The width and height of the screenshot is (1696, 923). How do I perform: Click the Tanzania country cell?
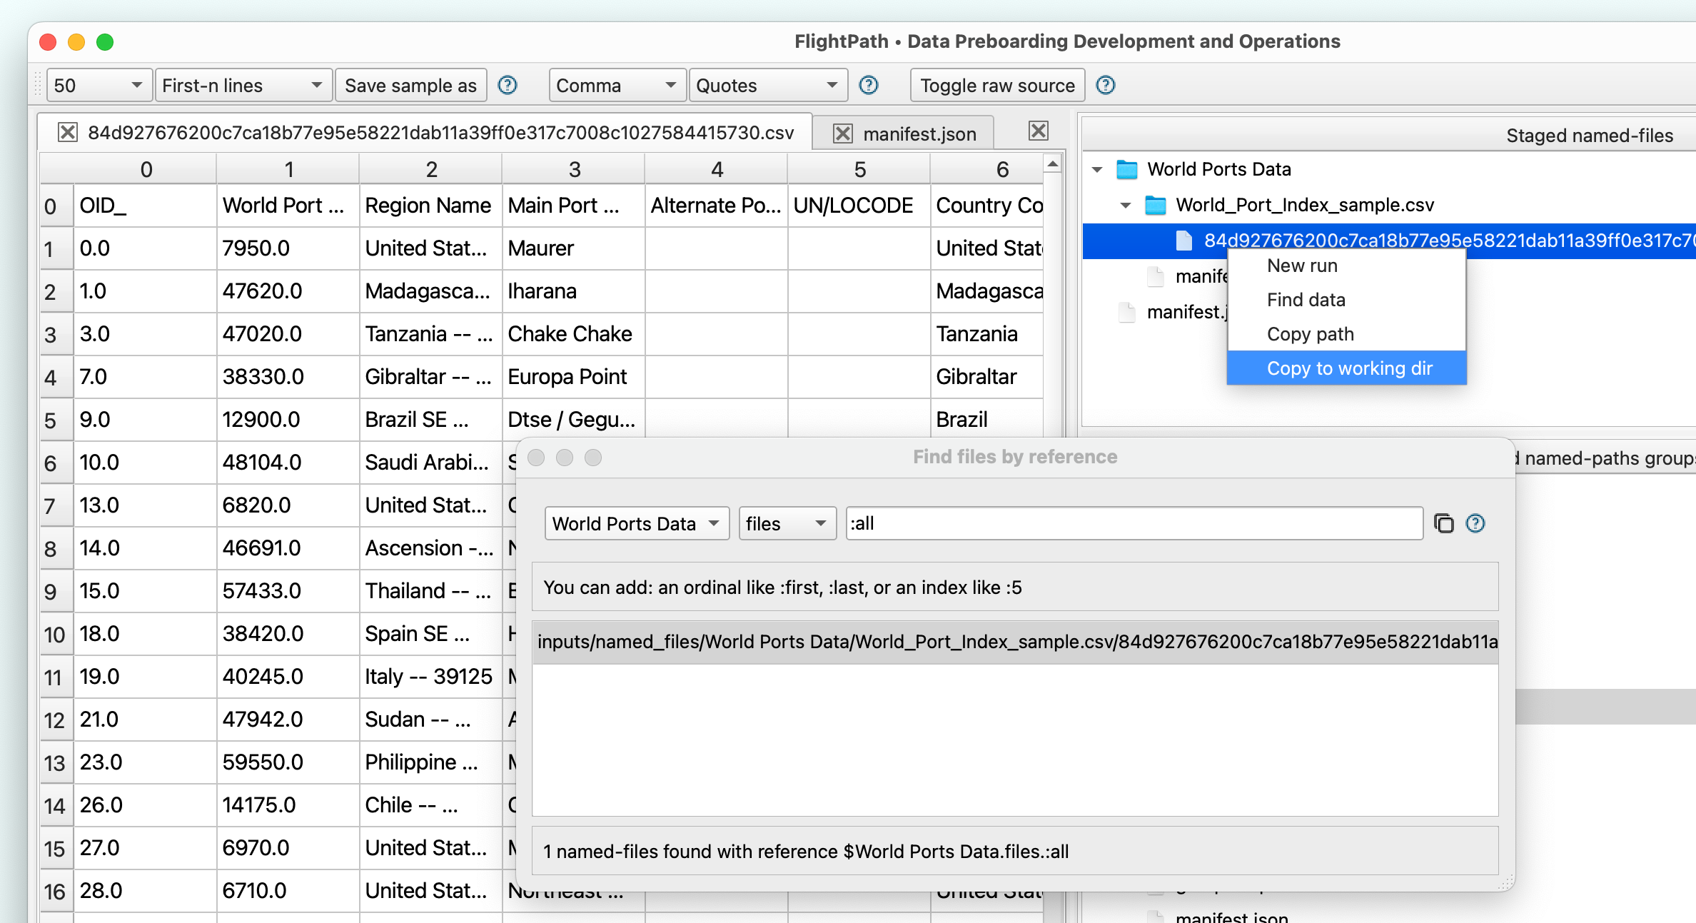point(988,334)
